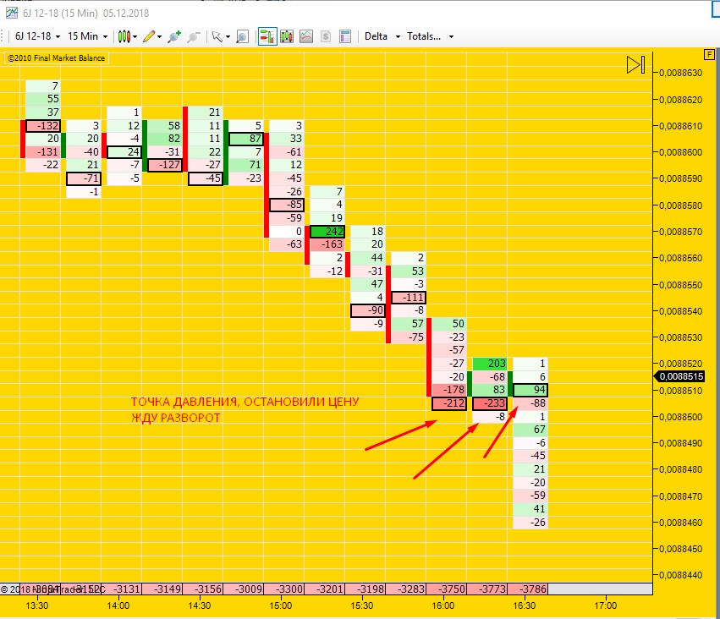Open the Totals... dropdown
This screenshot has width=720, height=619.
click(431, 36)
